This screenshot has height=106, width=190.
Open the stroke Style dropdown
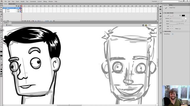click(x=176, y=21)
